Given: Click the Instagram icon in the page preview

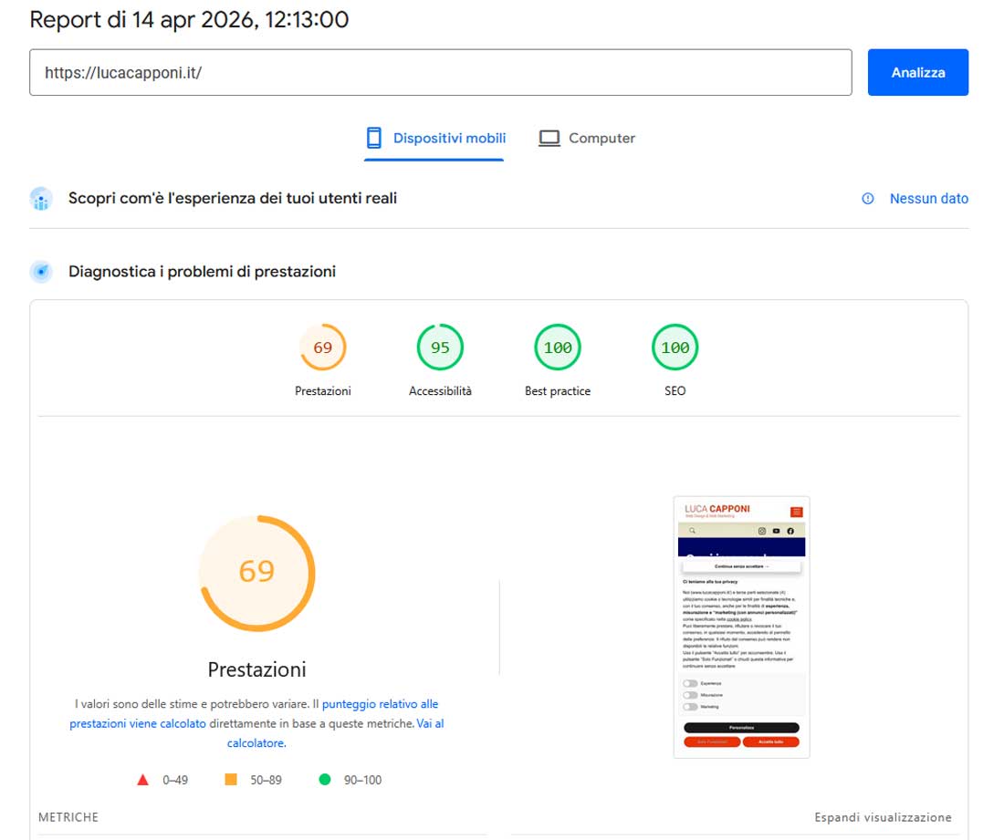Looking at the screenshot, I should (x=761, y=531).
